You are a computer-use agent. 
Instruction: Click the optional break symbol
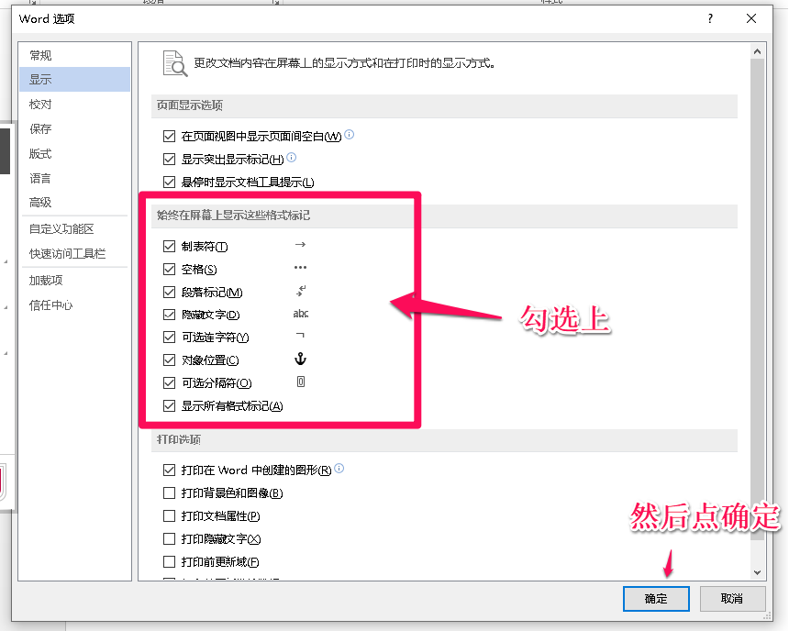300,382
